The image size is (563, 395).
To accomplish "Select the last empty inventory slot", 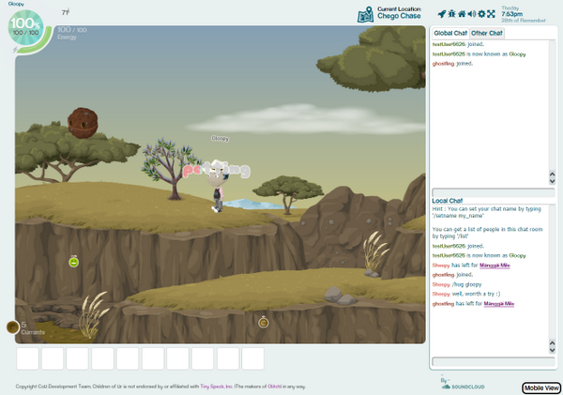I will [x=253, y=358].
